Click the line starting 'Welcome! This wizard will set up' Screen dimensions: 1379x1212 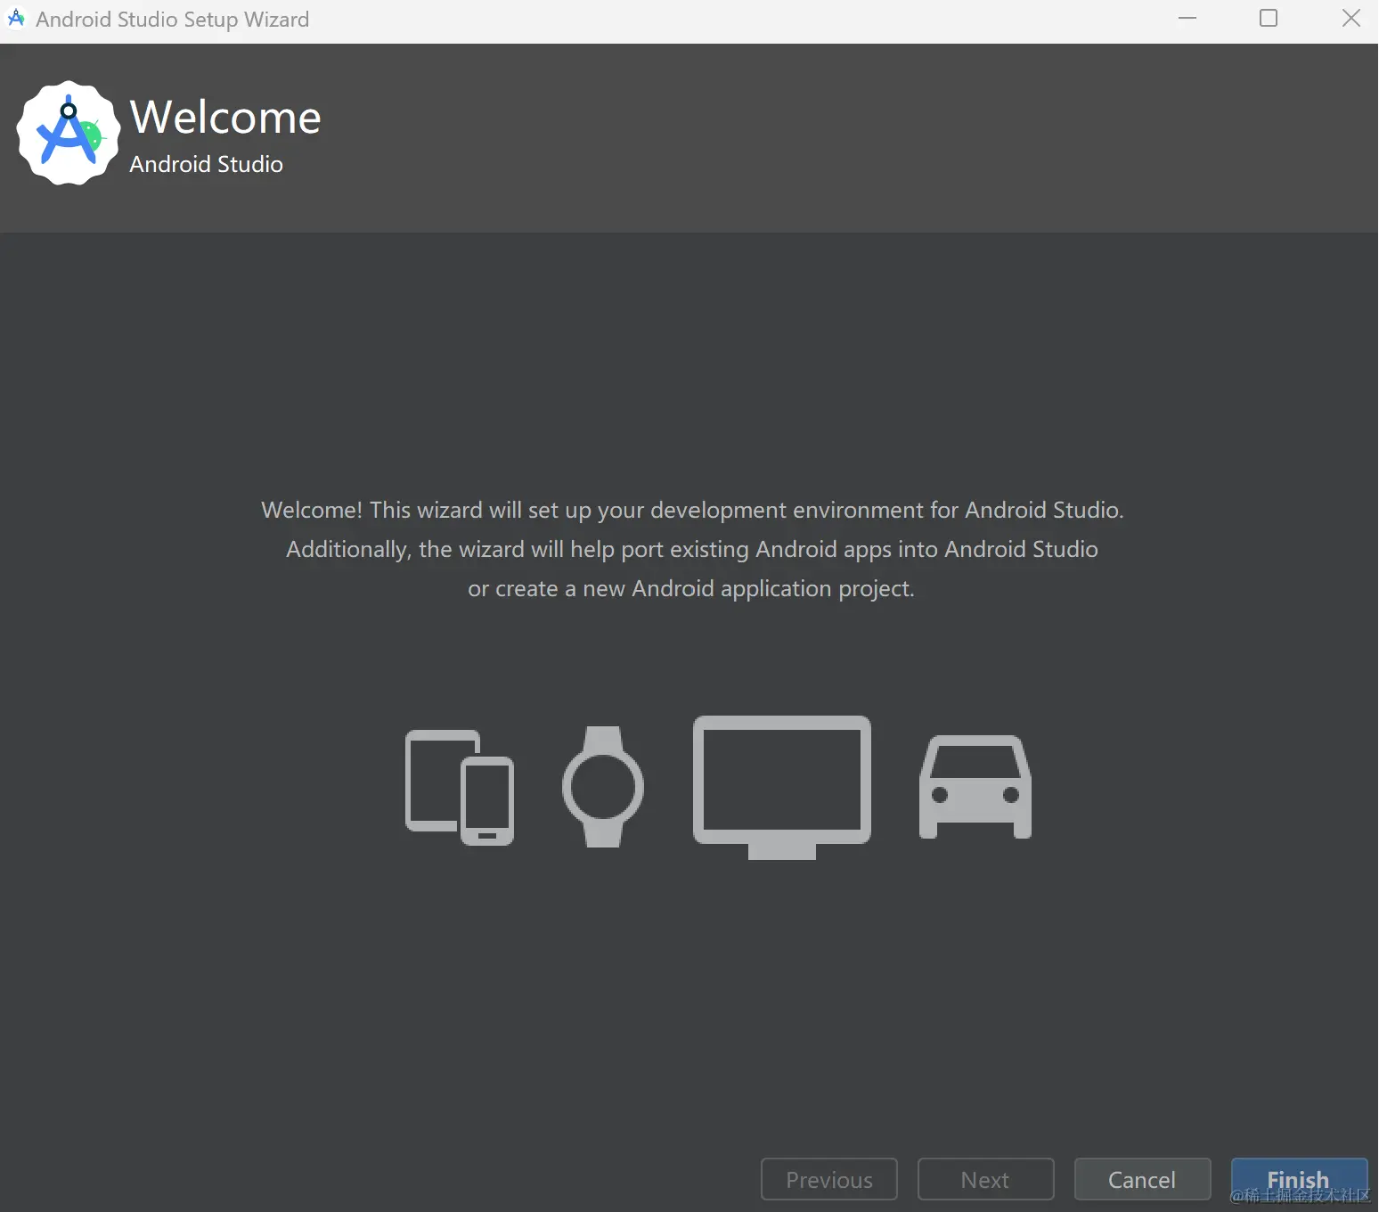click(692, 510)
